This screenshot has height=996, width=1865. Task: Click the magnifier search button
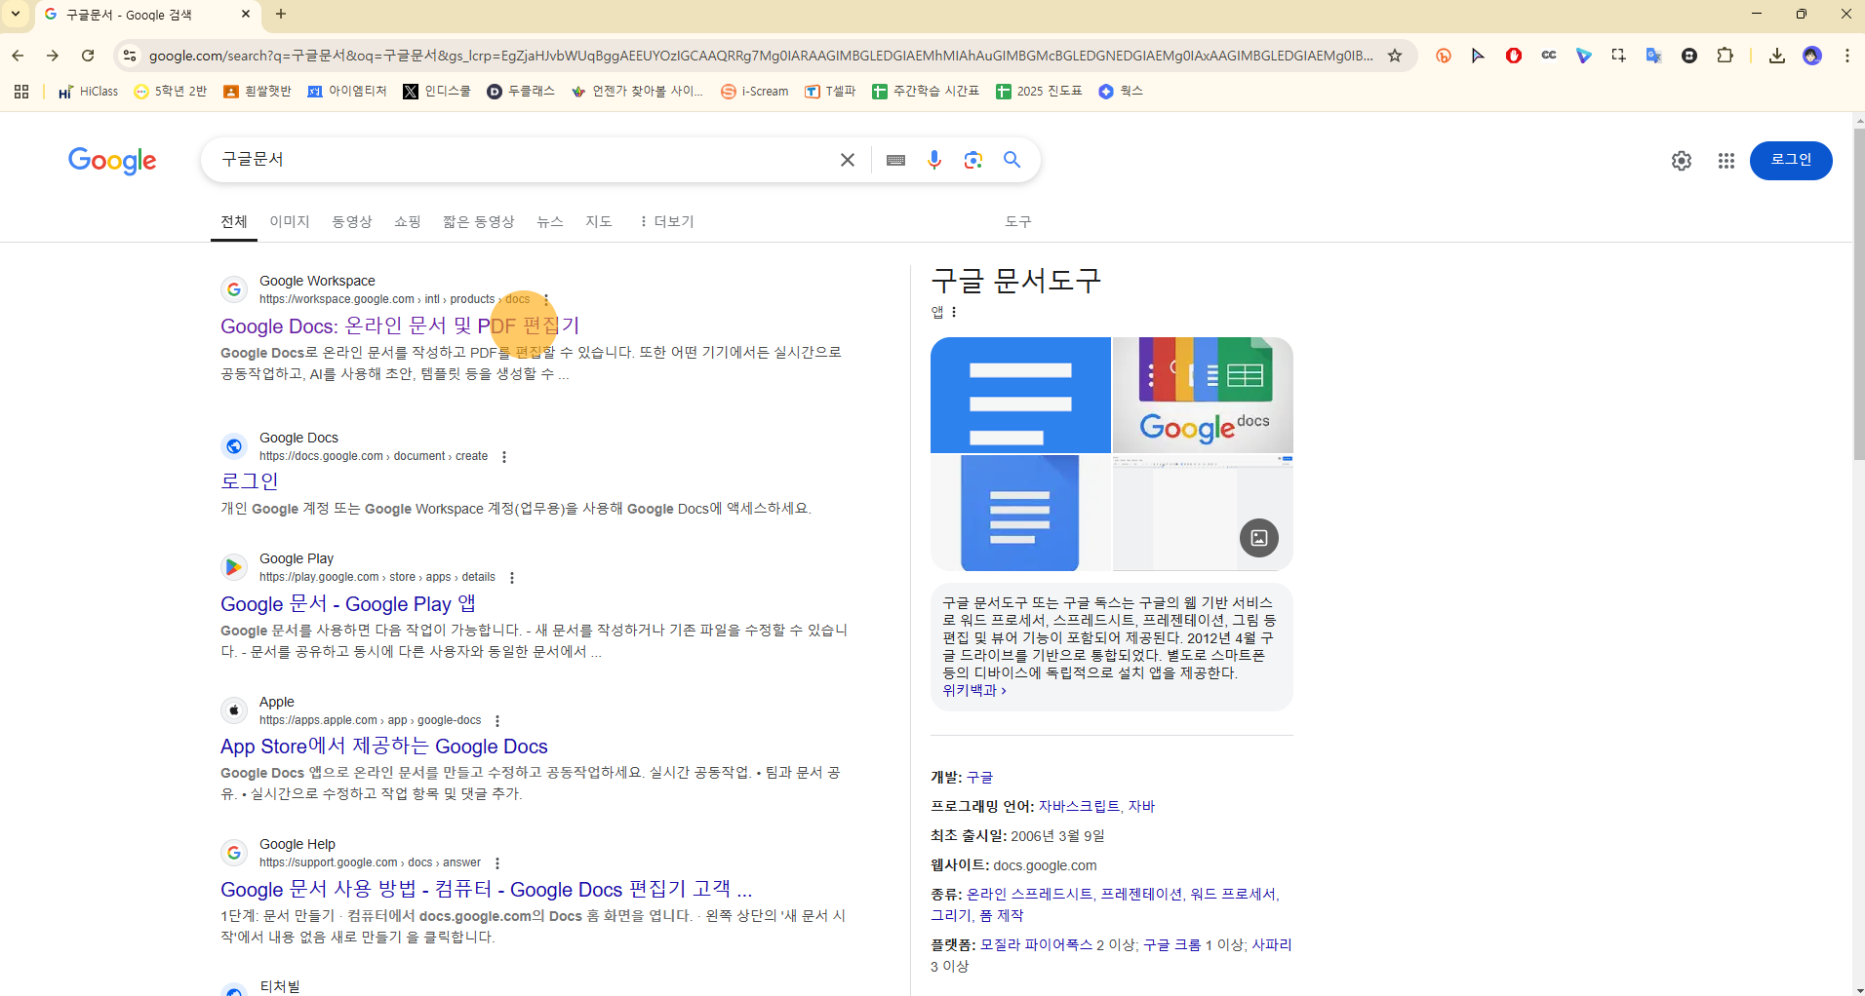1012,160
